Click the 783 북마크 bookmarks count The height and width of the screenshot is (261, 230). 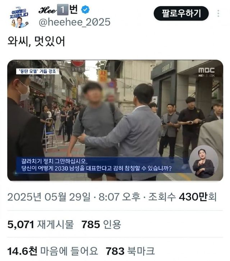coord(130,251)
